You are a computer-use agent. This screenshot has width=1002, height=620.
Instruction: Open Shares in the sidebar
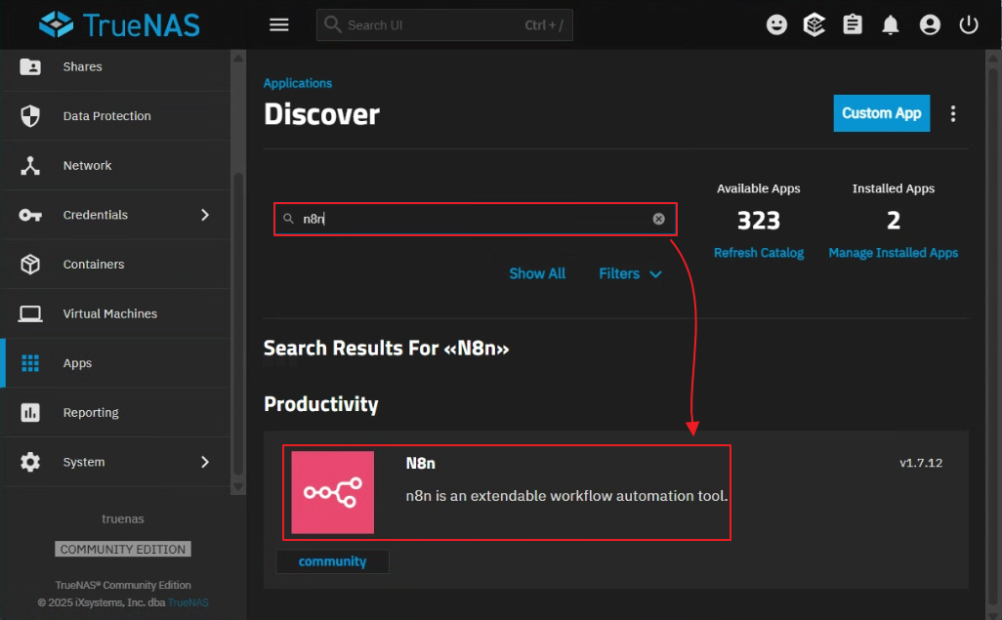(115, 66)
